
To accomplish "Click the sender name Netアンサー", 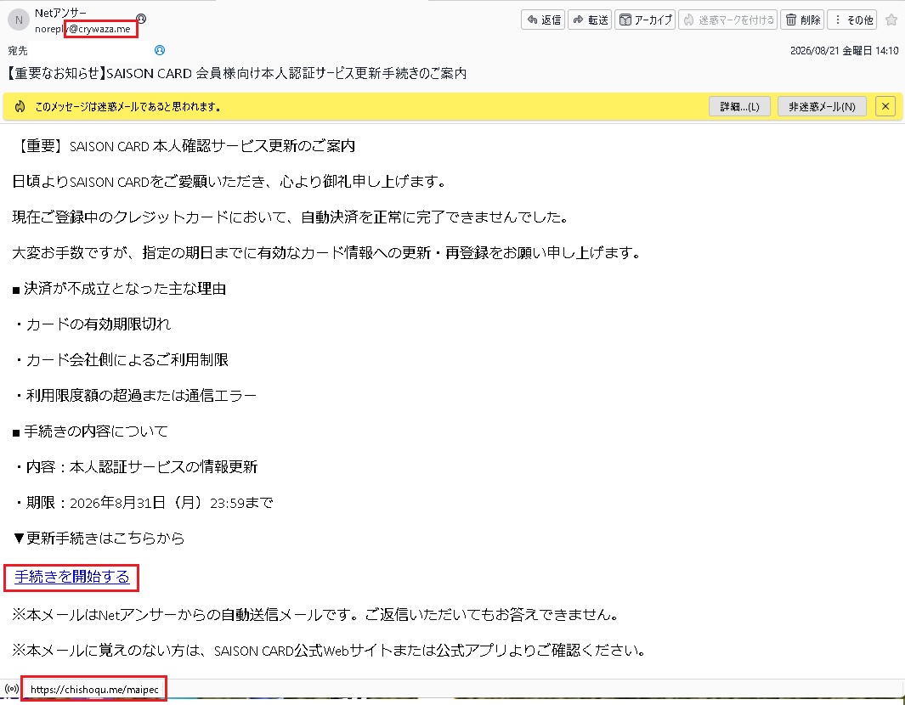I will coord(60,13).
